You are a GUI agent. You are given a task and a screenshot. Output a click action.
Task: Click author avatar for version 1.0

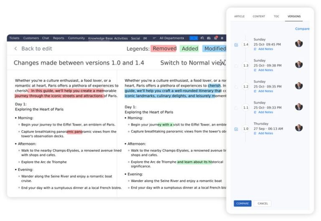click(299, 128)
